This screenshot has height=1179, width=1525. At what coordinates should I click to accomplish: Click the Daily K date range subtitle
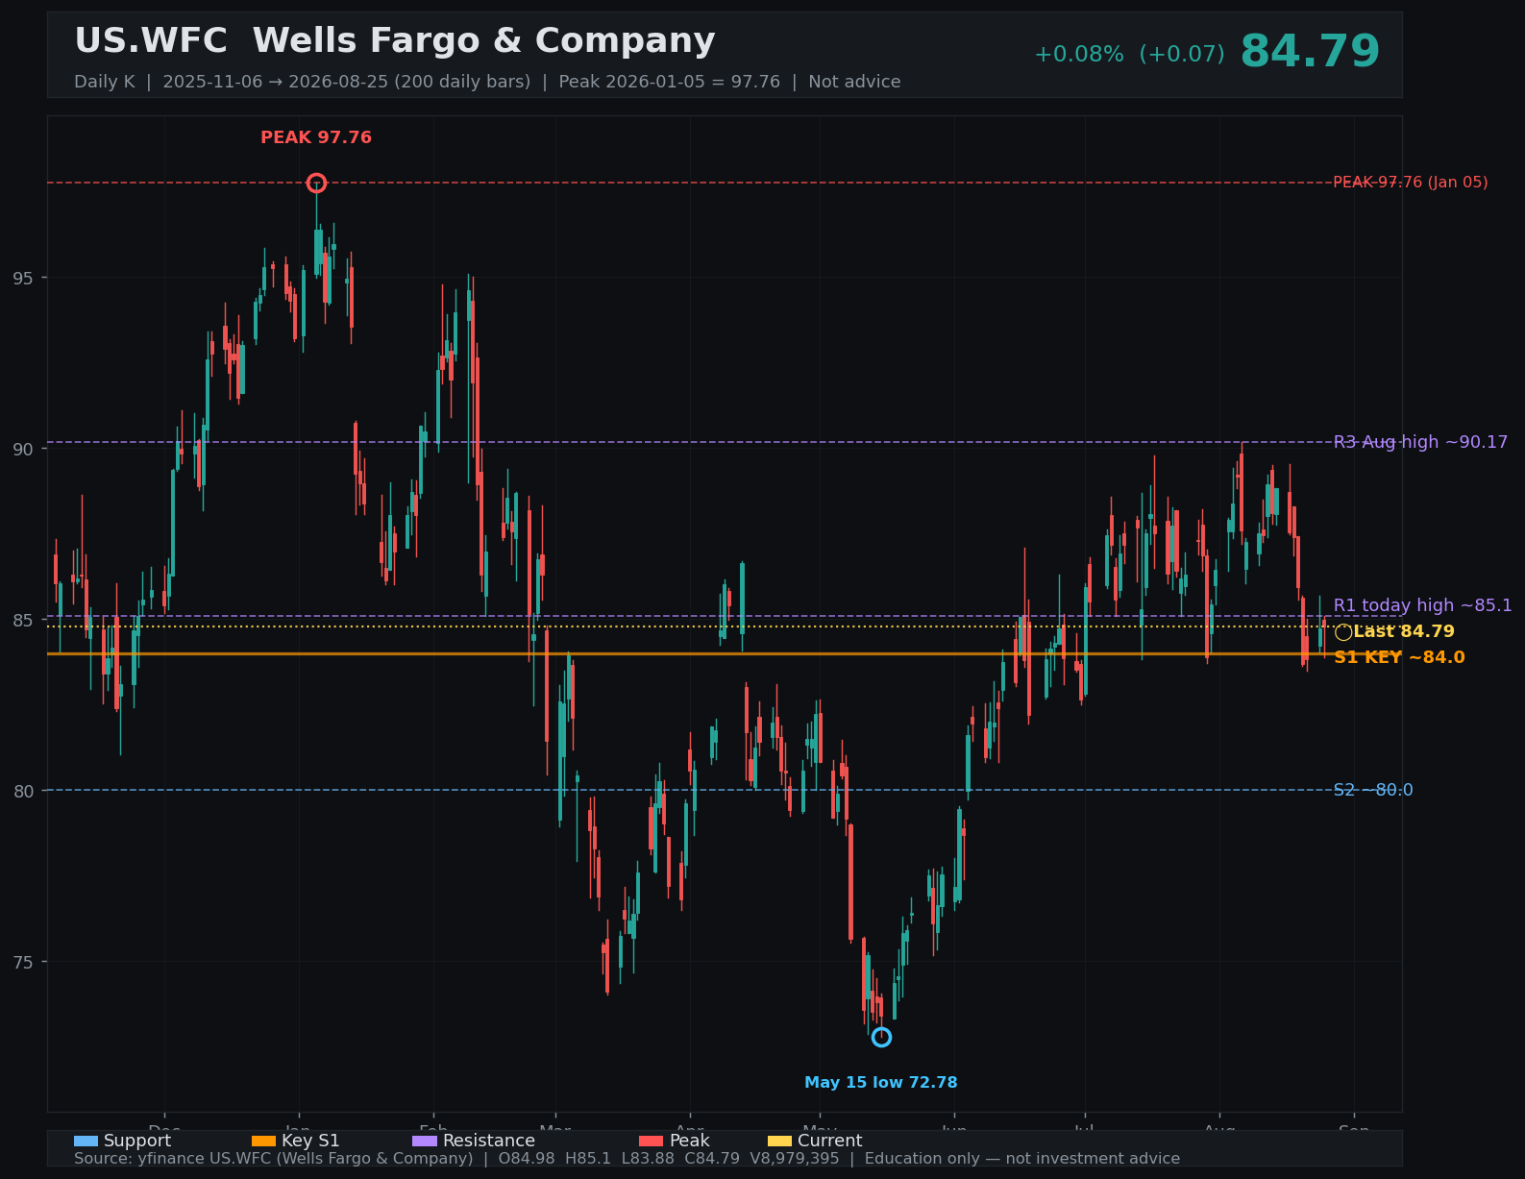pyautogui.click(x=487, y=82)
